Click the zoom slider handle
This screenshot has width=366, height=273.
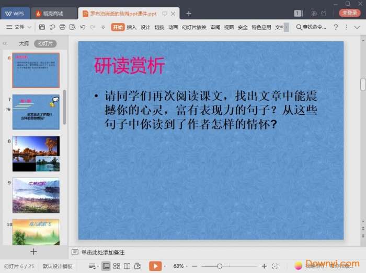pos(220,266)
